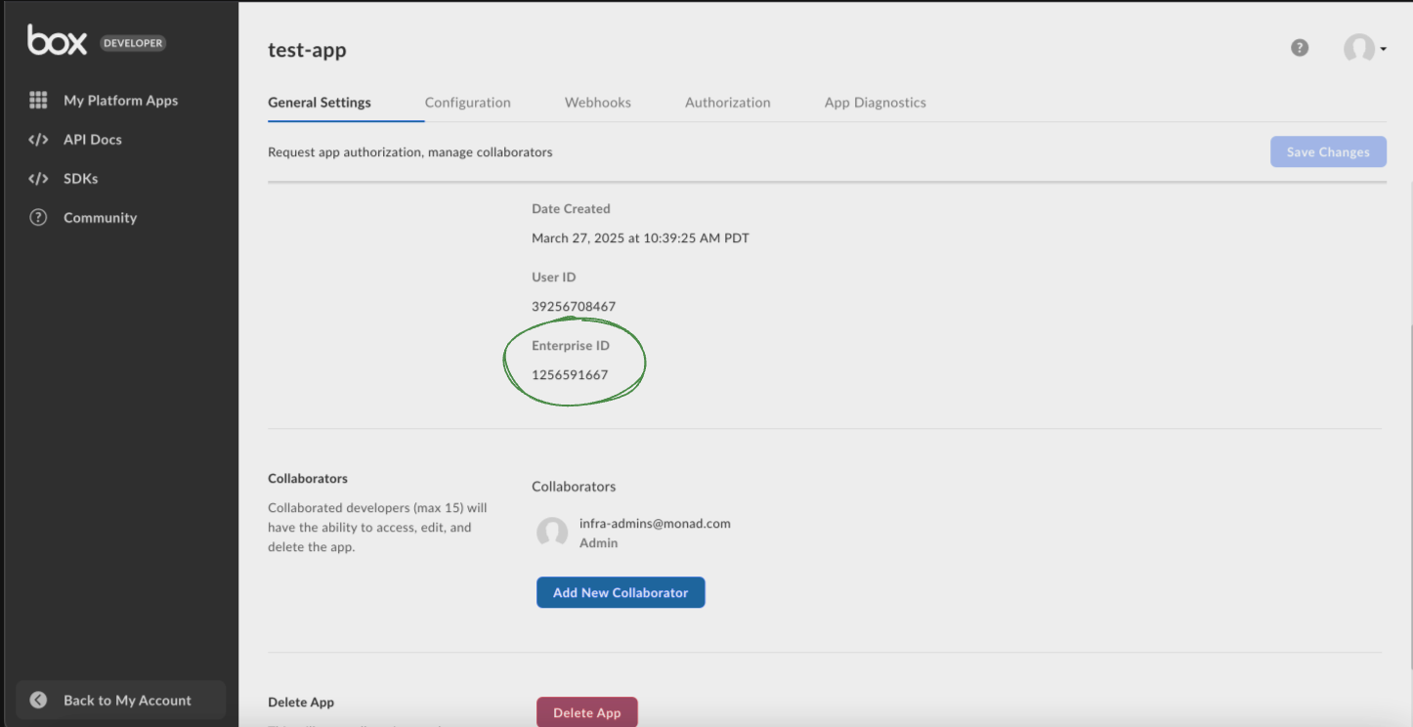This screenshot has width=1413, height=727.
Task: Click Add New Collaborator button
Action: [621, 592]
